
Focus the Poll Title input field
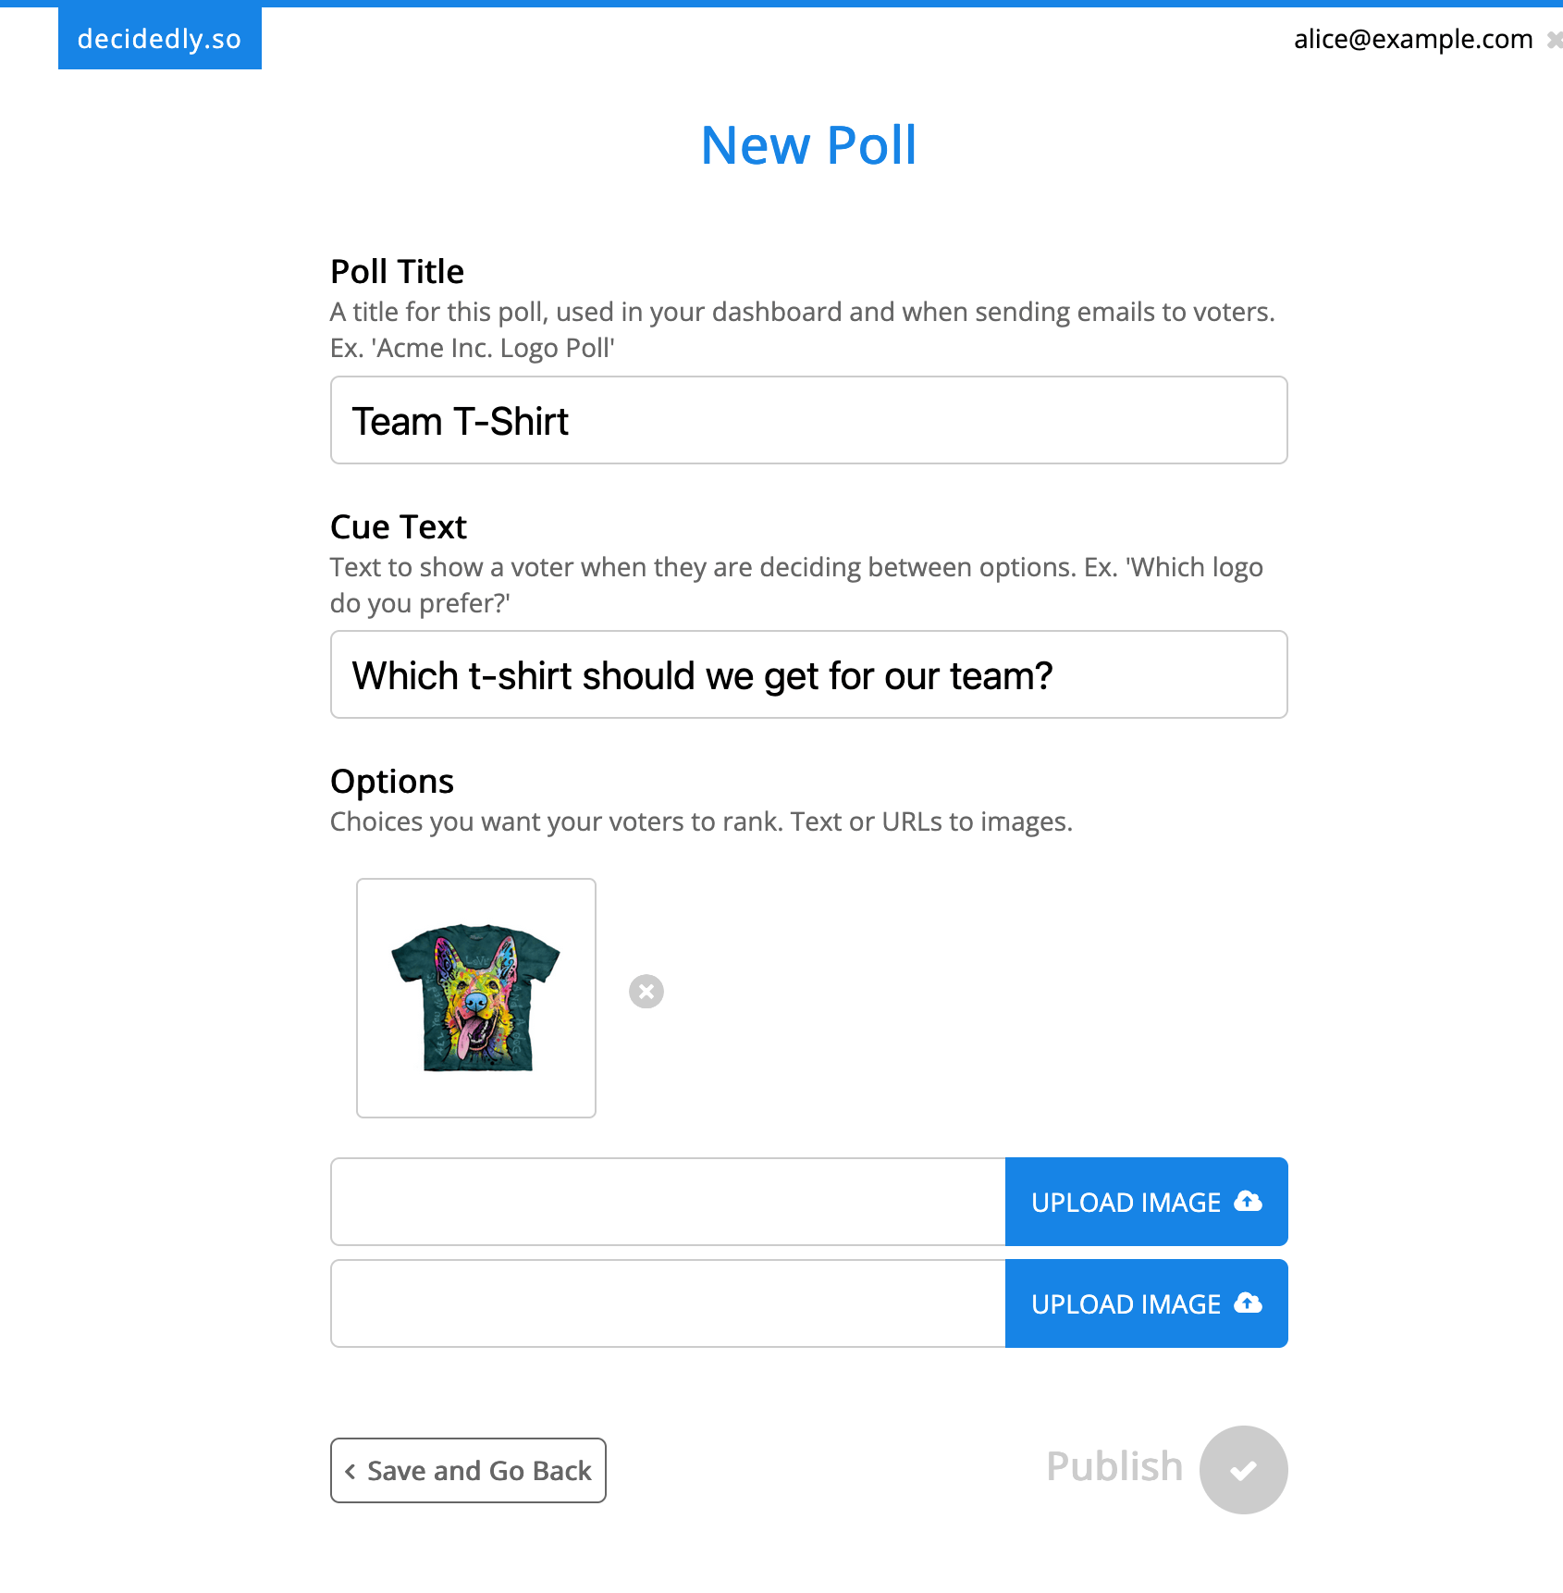point(808,420)
